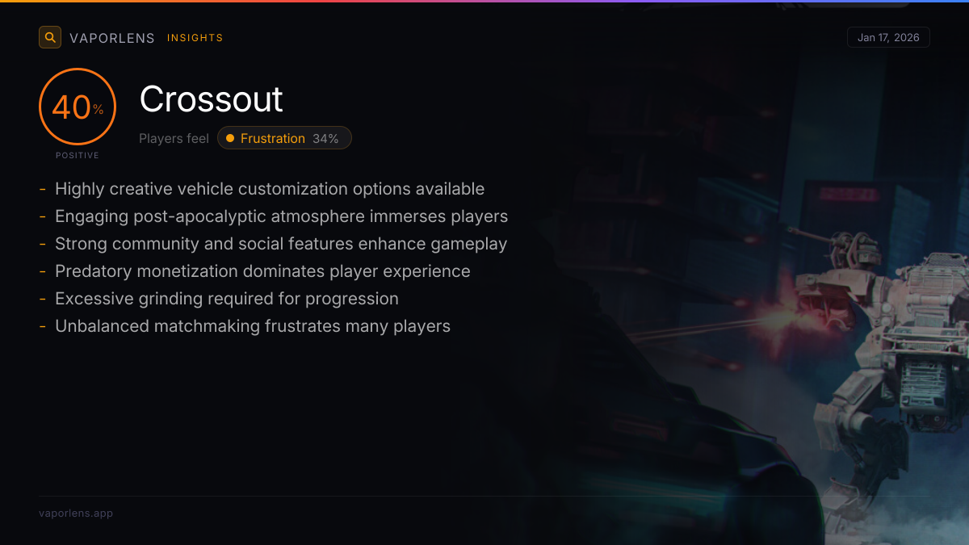The height and width of the screenshot is (545, 969).
Task: Click the Crossout game title
Action: point(212,99)
